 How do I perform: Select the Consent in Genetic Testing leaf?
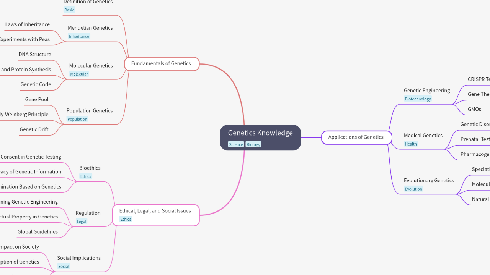tap(31, 157)
